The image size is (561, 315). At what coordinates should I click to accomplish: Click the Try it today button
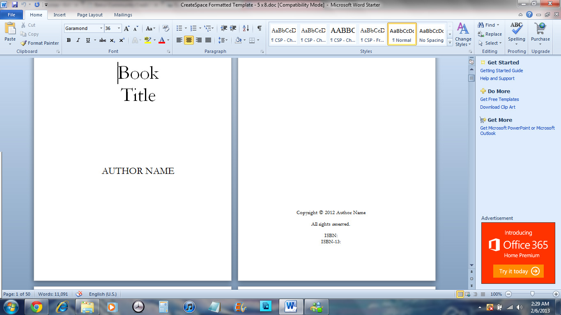point(518,271)
